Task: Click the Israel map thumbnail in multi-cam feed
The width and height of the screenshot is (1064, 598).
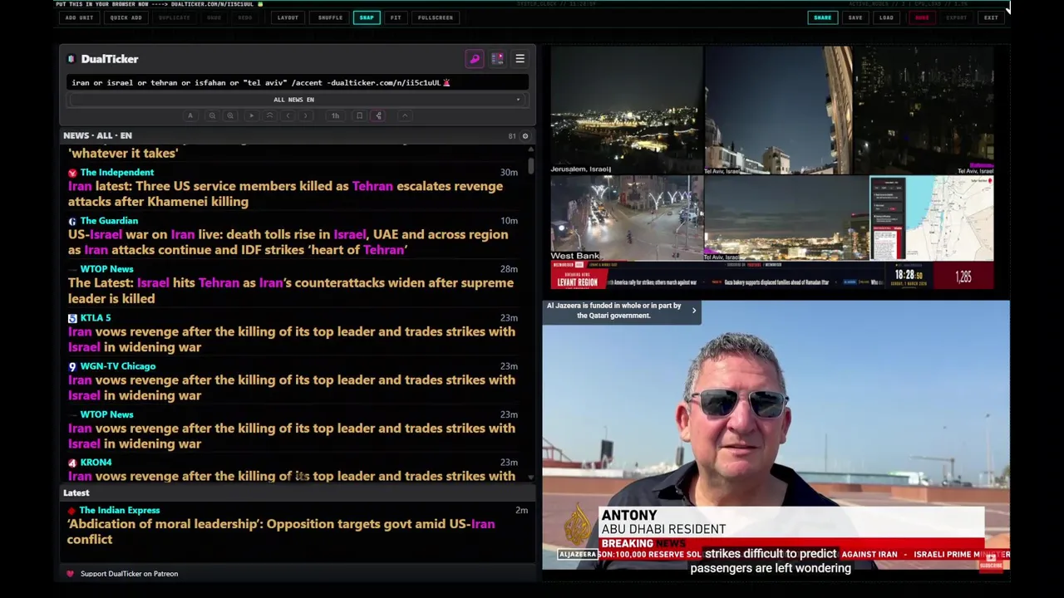Action: [932, 218]
